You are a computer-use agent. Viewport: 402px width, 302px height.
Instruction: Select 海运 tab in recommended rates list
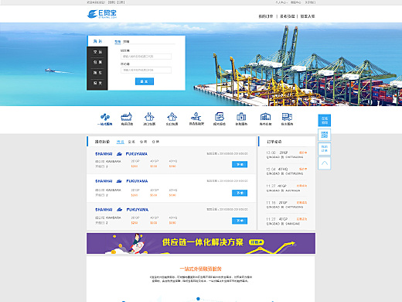(121, 142)
